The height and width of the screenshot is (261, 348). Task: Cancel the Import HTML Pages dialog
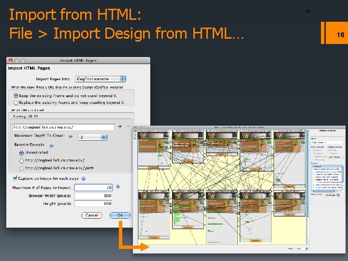[x=92, y=215]
